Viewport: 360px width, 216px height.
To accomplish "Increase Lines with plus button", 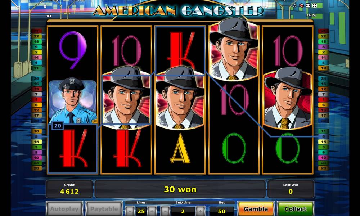I will point(152,211).
